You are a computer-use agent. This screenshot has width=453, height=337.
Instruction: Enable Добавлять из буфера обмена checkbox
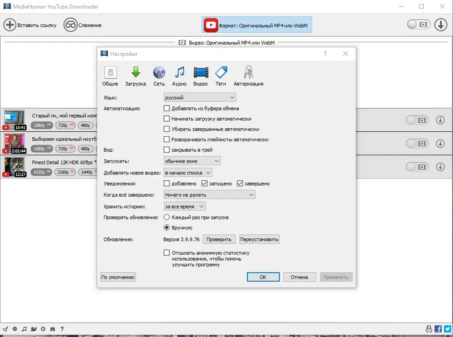[x=167, y=108]
